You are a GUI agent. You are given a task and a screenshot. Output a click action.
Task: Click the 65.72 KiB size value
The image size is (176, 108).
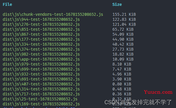point(123,30)
